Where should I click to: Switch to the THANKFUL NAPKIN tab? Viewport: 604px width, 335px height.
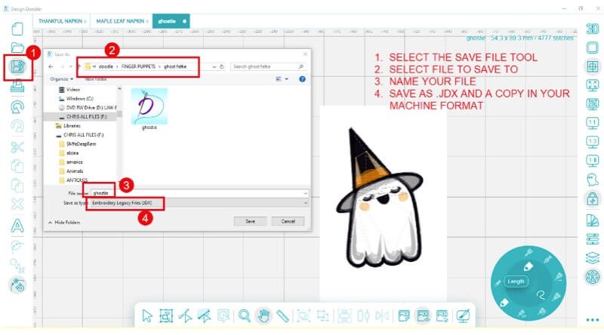tap(60, 21)
